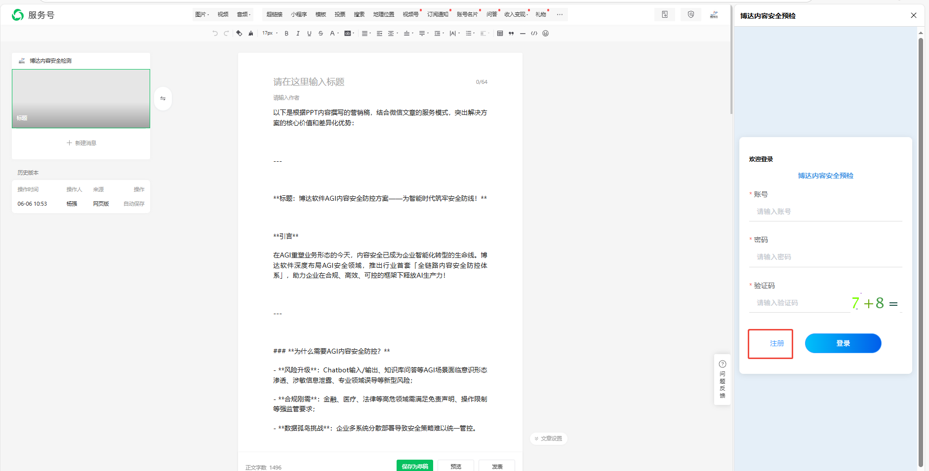Select the format painter icon
This screenshot has height=471, width=929.
(250, 33)
